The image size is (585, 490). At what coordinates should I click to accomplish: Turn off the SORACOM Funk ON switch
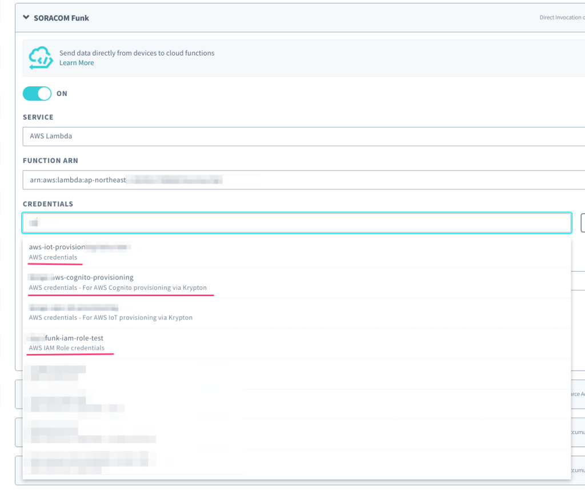(x=37, y=93)
